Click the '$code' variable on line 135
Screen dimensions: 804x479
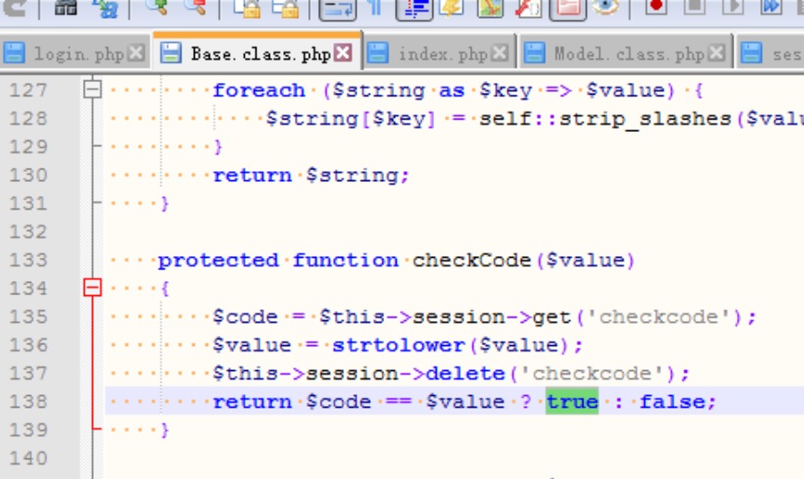(x=245, y=317)
